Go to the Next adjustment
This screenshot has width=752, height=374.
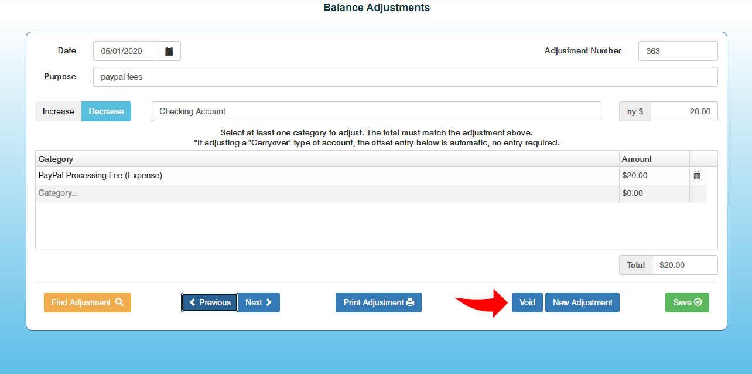point(259,302)
